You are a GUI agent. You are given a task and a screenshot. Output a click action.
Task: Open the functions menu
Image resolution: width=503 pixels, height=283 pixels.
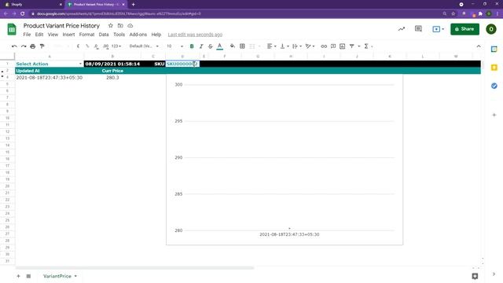coord(368,46)
